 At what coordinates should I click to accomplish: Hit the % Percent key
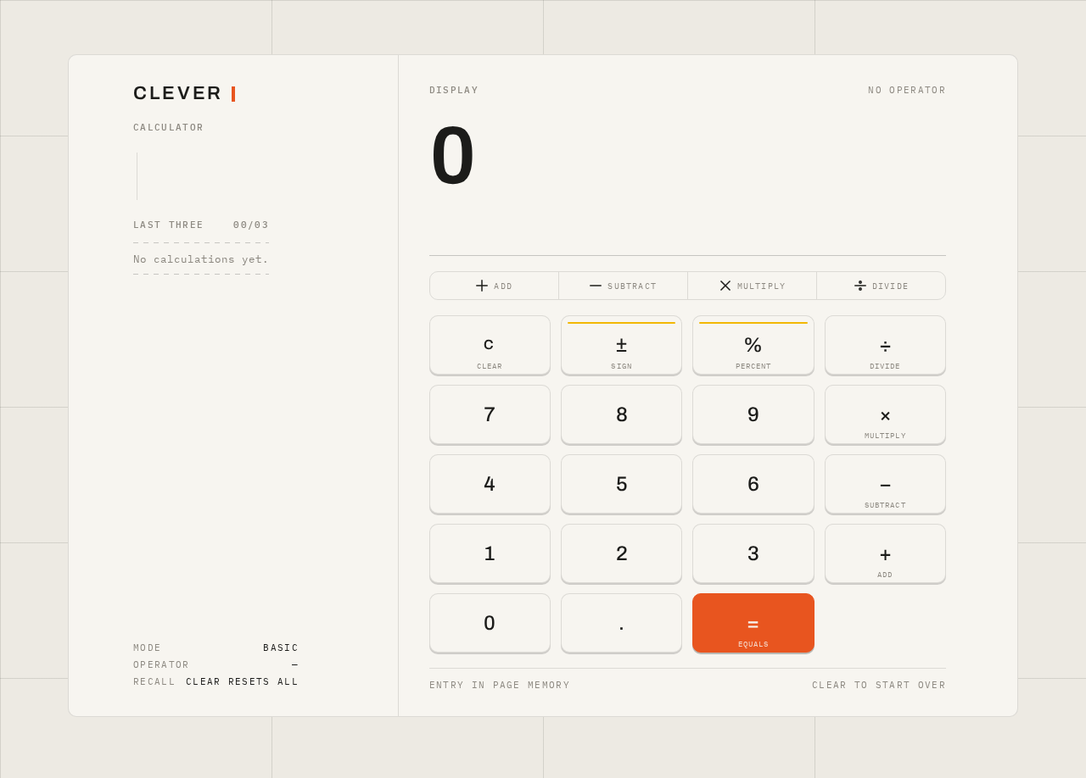(x=753, y=345)
